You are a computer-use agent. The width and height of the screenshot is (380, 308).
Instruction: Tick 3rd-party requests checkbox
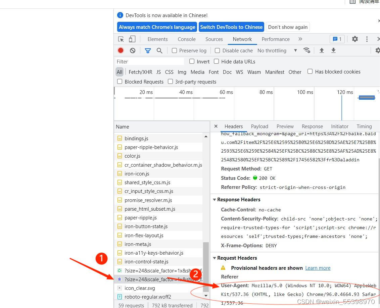coord(171,81)
